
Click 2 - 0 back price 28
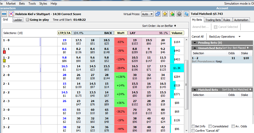click(107, 77)
